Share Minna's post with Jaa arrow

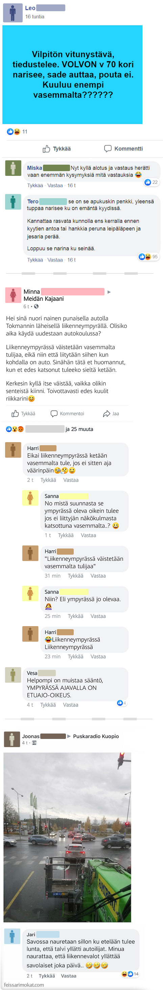coord(111,414)
